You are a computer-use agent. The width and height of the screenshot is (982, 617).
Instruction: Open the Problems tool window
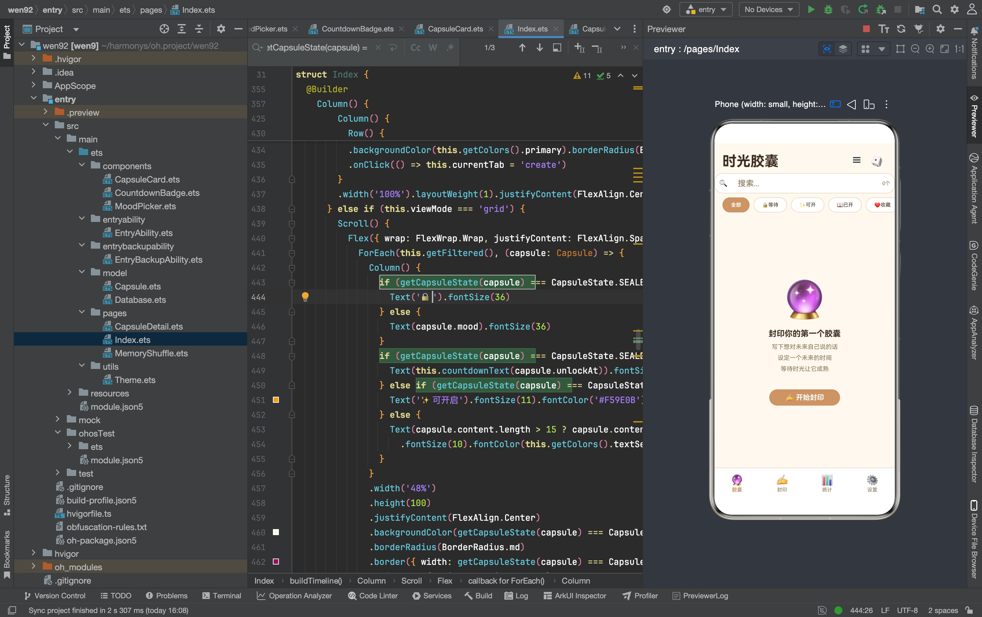click(x=166, y=596)
